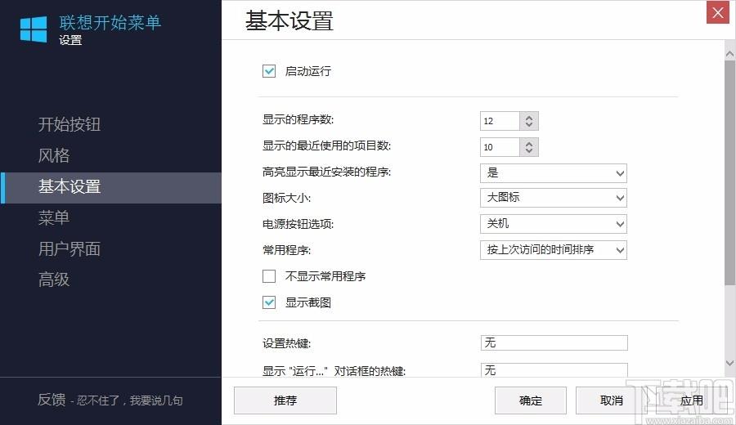This screenshot has height=425, width=736.
Task: Click the 取消 button
Action: coord(612,400)
